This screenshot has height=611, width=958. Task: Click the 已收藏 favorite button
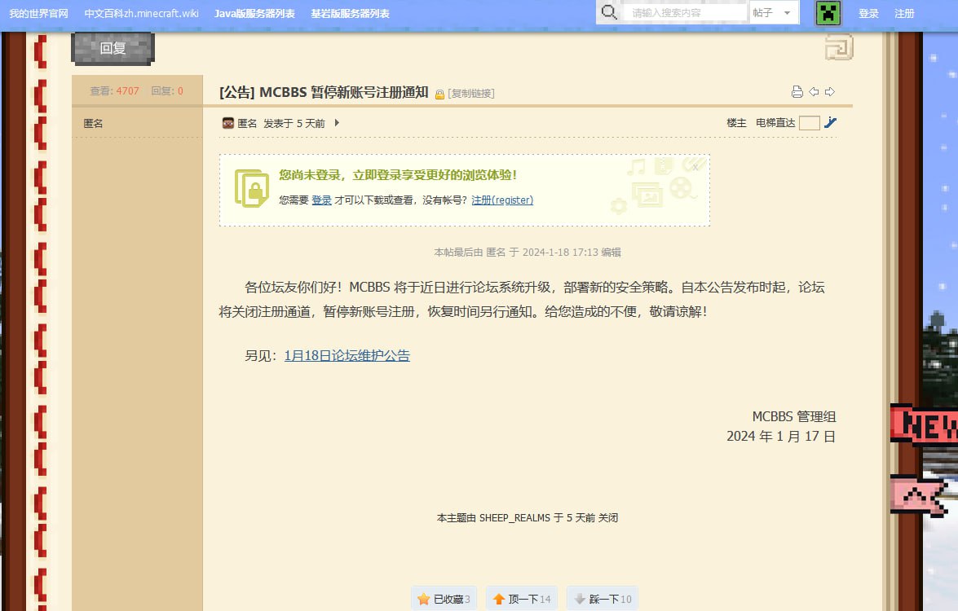(444, 600)
